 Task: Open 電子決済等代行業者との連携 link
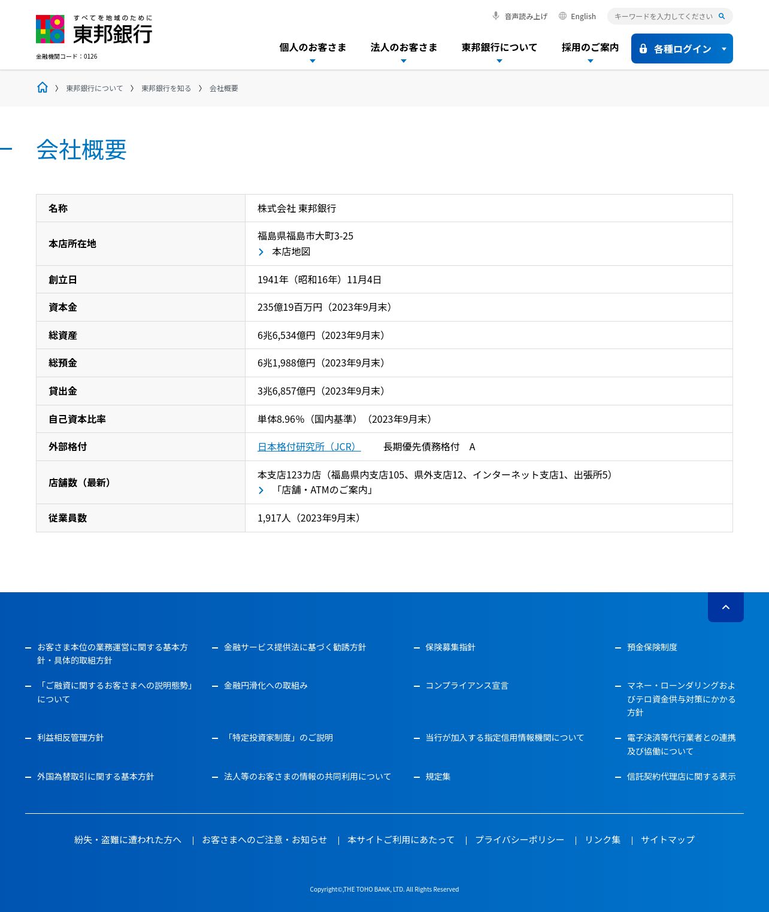tap(682, 744)
